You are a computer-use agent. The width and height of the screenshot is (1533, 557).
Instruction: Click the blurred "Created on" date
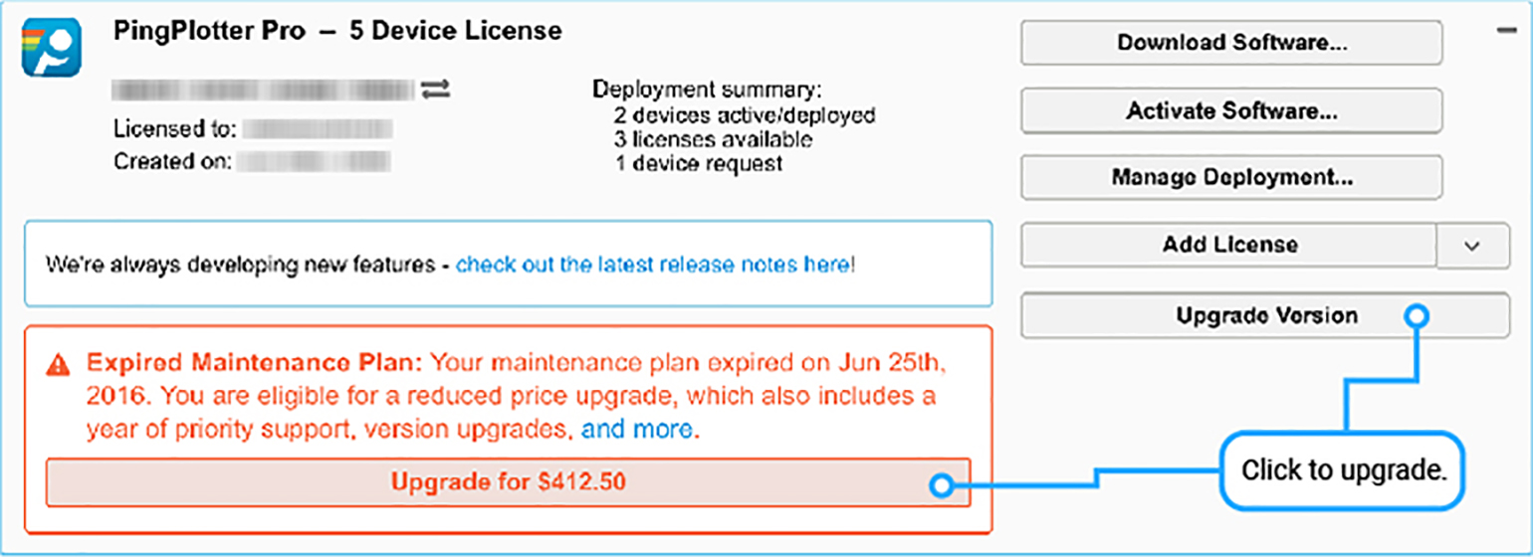tap(314, 161)
